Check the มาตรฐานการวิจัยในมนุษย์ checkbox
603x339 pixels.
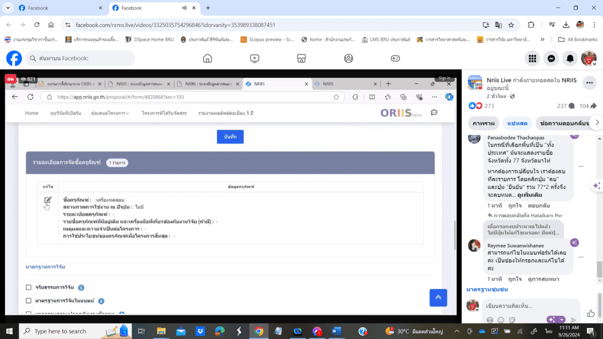pos(29,300)
